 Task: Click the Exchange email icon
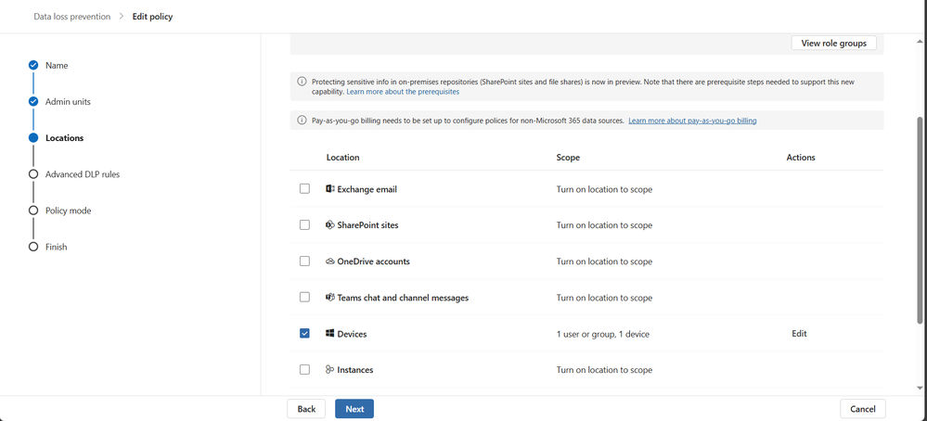click(329, 189)
